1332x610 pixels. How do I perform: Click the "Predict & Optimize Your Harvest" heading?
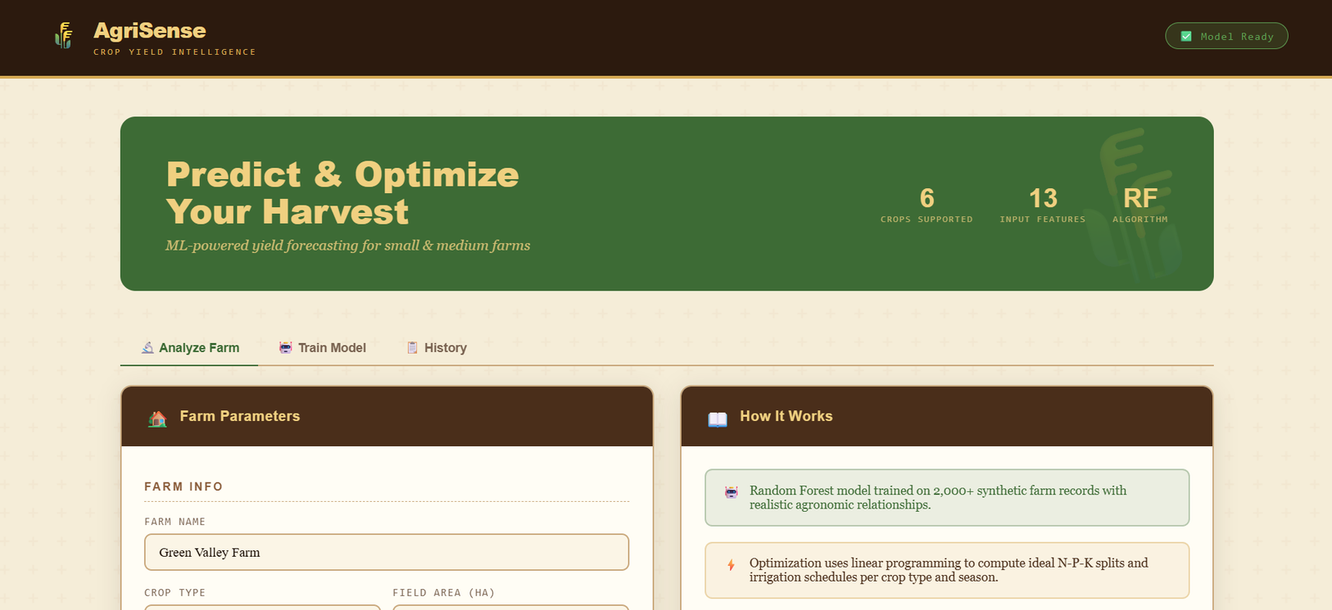(342, 193)
